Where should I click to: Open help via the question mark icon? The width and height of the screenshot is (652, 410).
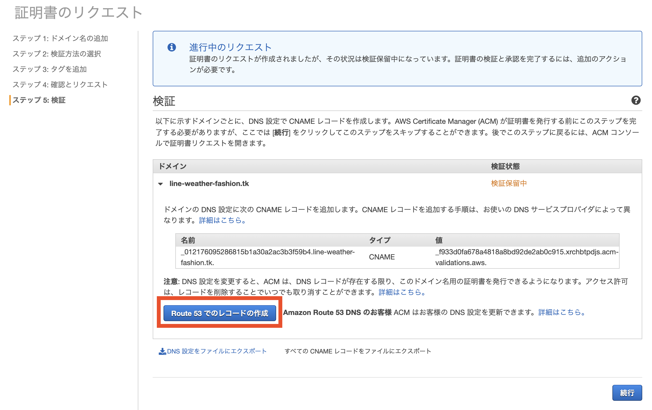(x=636, y=101)
